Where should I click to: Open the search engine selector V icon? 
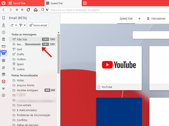[47, 10]
